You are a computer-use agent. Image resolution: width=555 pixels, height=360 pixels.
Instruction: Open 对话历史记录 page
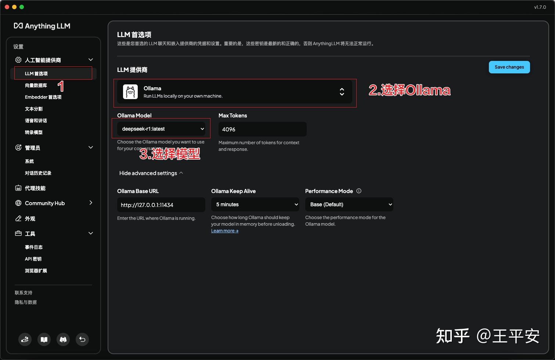click(38, 173)
